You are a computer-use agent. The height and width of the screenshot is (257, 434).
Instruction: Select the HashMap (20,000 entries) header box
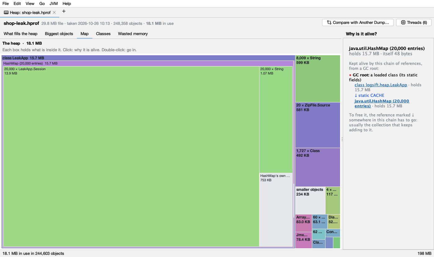pyautogui.click(x=148, y=63)
